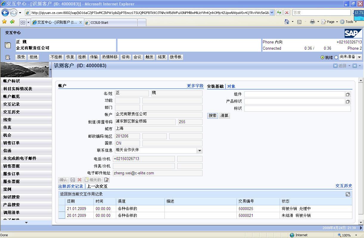Click the 接受 call button
This screenshot has width=364, height=238.
21,57
